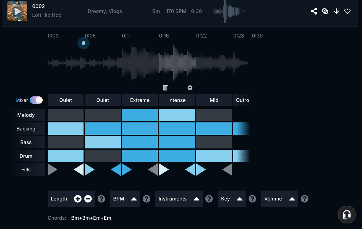Screen dimensions: 362x229
Task: Download the track with the arrow icon
Action: (x=336, y=11)
